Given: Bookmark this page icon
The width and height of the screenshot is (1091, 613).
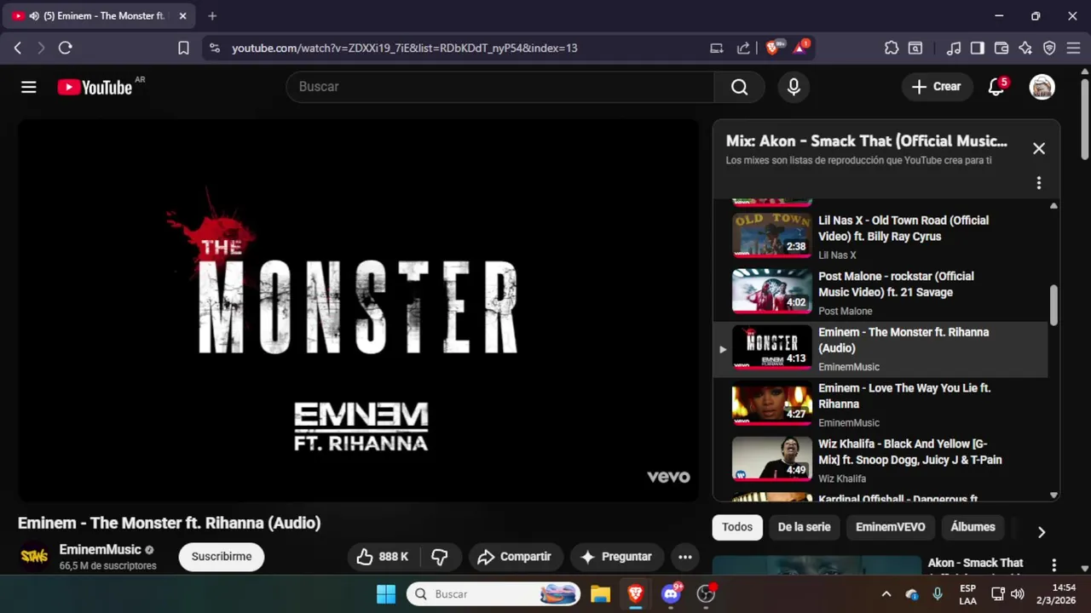Looking at the screenshot, I should (x=183, y=48).
